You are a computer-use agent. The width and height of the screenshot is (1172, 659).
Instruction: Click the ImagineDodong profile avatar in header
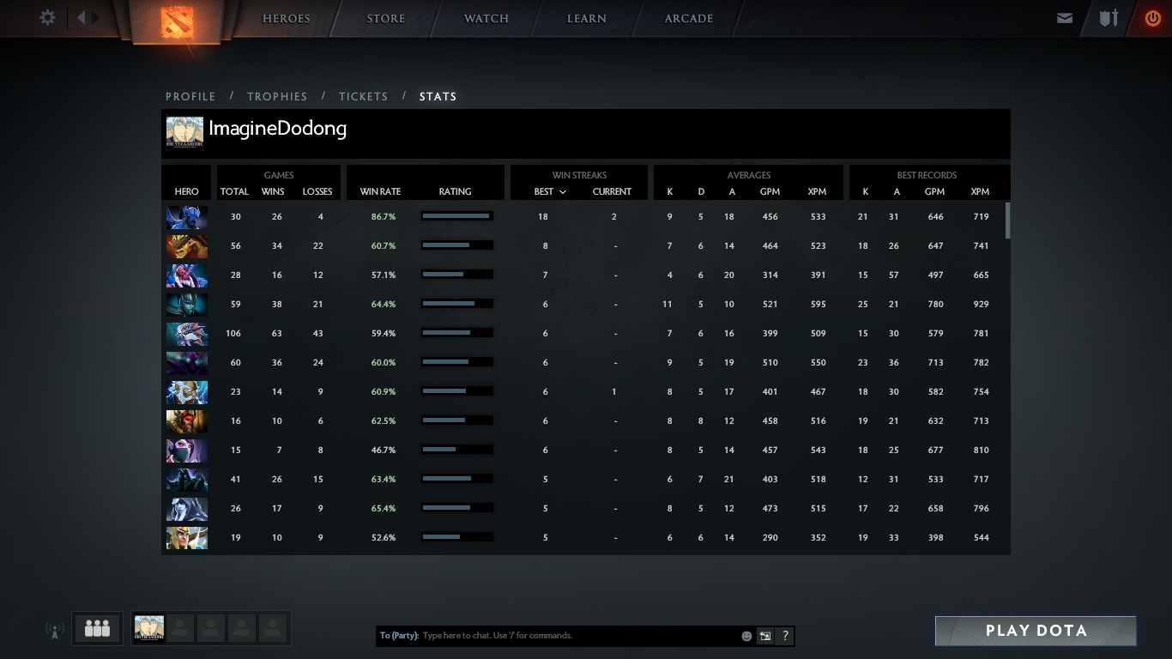pyautogui.click(x=184, y=133)
